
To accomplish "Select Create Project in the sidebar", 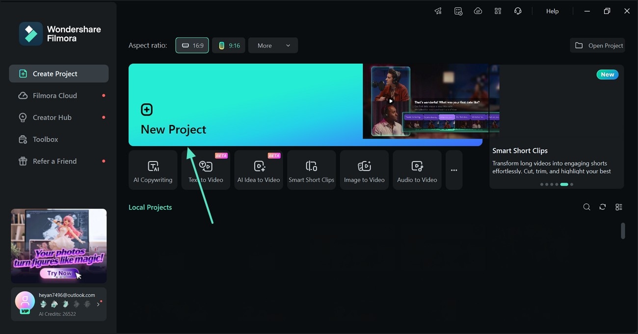I will click(59, 73).
